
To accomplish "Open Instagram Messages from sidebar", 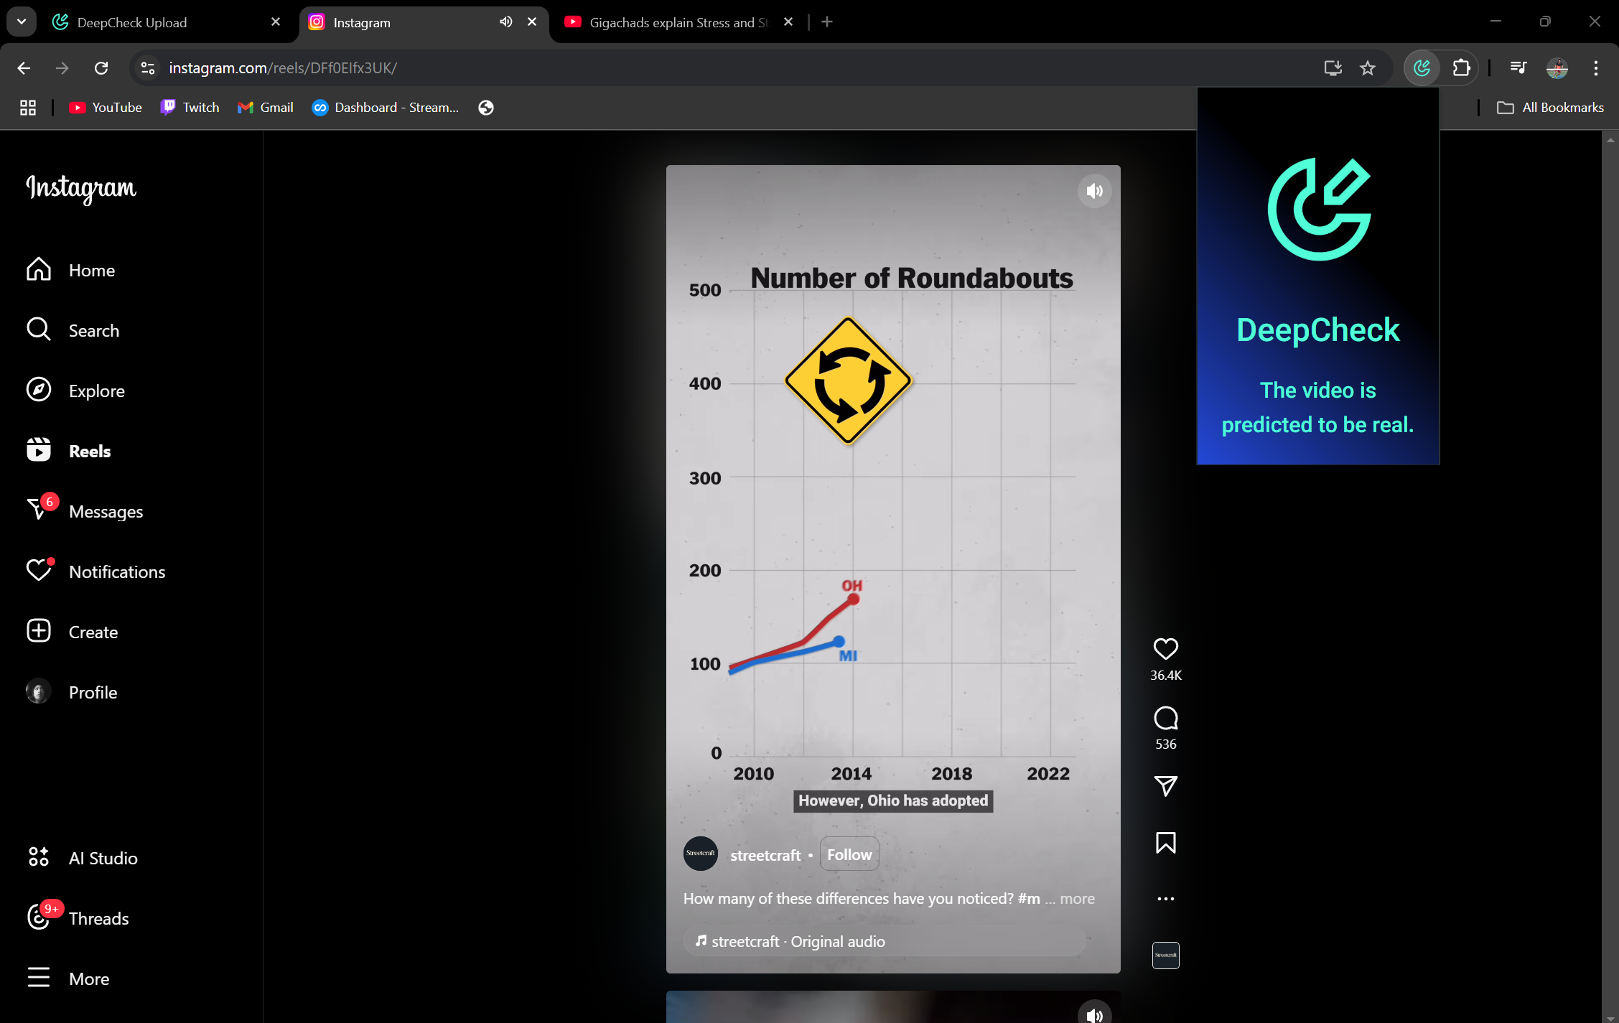I will point(106,511).
